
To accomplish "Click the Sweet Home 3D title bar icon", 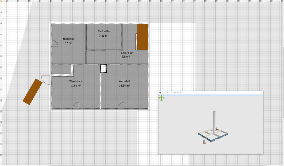I will tap(160, 93).
